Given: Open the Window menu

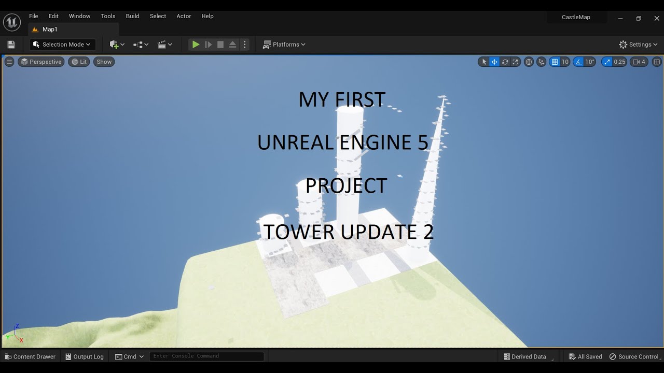Looking at the screenshot, I should pyautogui.click(x=80, y=16).
